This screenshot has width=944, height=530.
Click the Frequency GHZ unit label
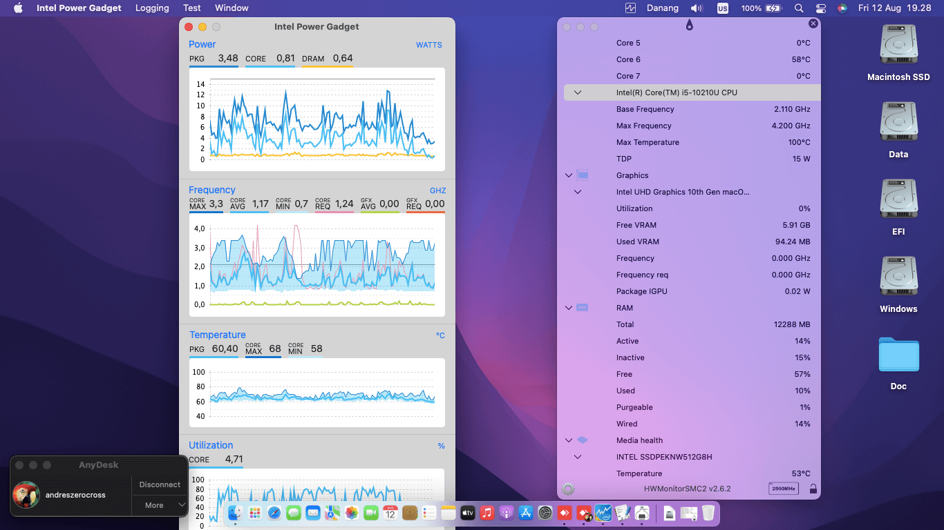coord(437,190)
